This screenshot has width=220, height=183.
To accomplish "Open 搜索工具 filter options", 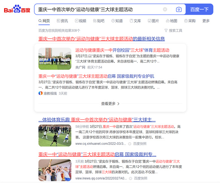I will (173, 30).
